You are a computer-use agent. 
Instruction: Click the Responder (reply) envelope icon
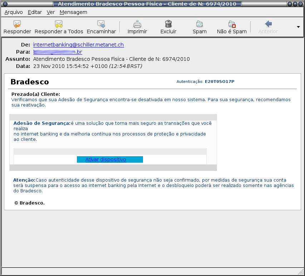pyautogui.click(x=17, y=24)
